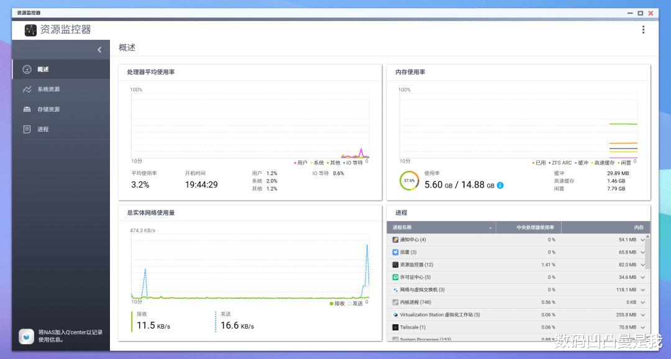Viewport: 671px width, 359px height.
Task: Toggle the 闲置 legend in memory chart
Action: [x=624, y=163]
